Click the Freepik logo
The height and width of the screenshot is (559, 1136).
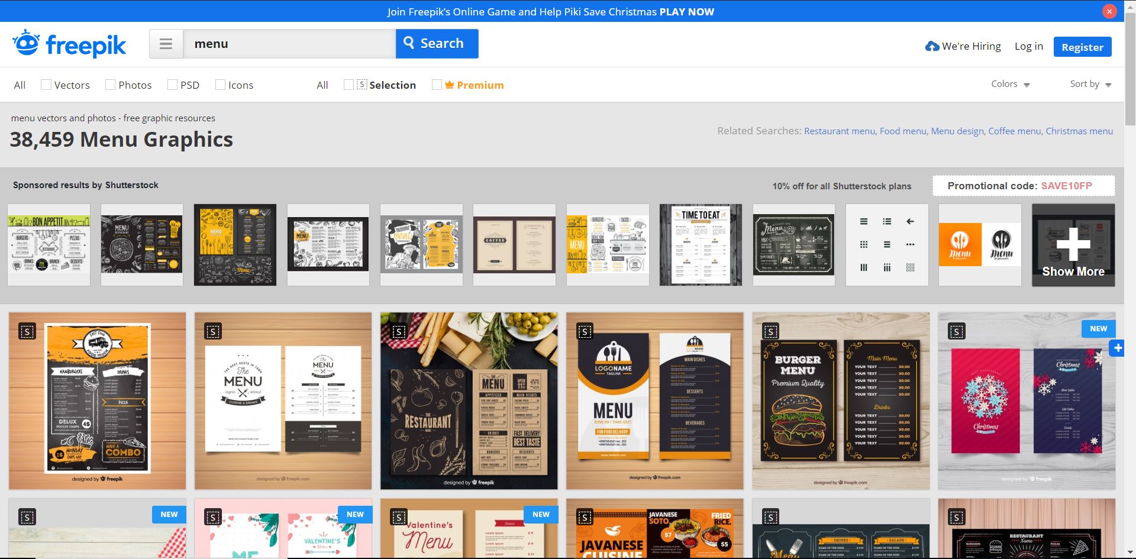coord(69,44)
